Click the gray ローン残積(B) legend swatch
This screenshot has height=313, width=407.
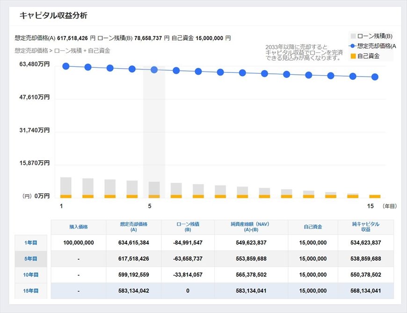353,36
